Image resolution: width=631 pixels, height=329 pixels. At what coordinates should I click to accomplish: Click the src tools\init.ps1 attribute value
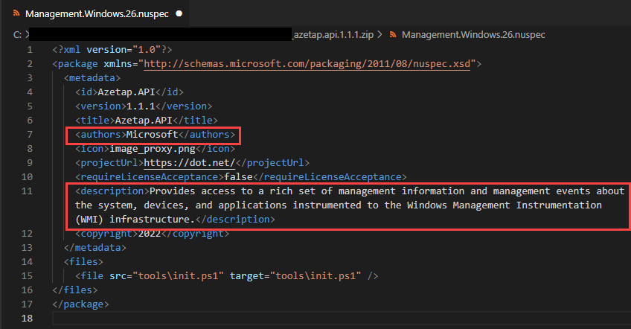pos(179,276)
